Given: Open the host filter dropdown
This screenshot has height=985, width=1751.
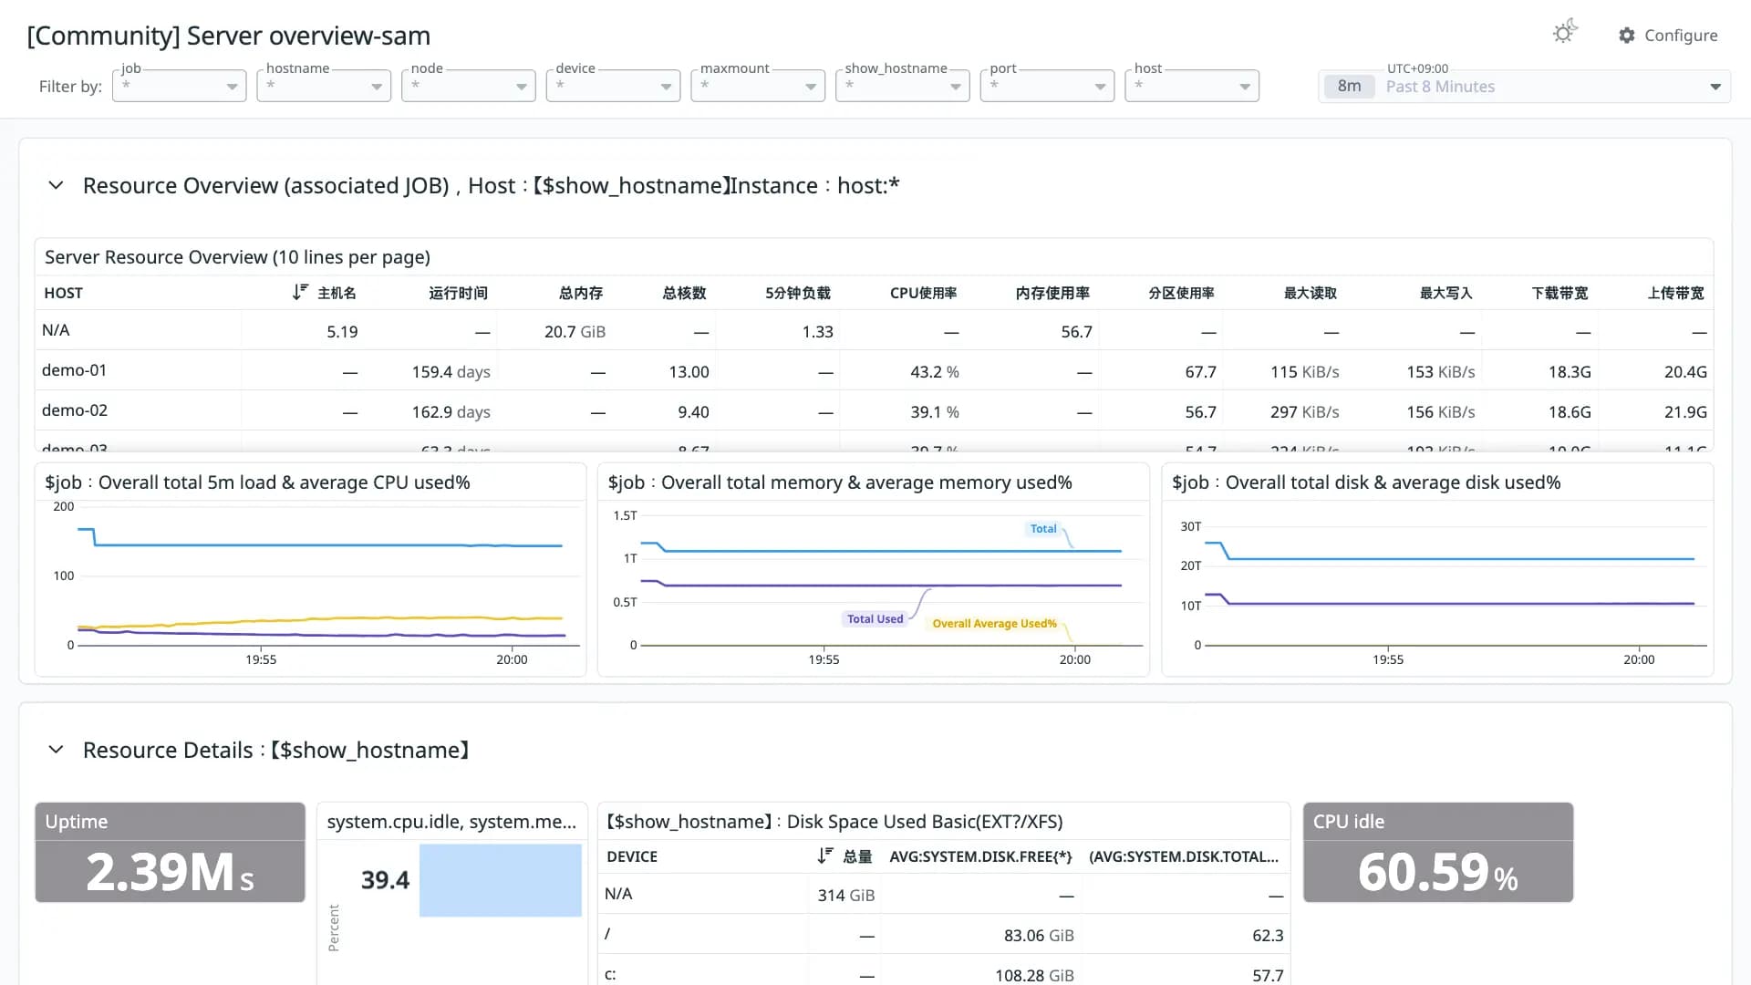Looking at the screenshot, I should pos(1192,86).
